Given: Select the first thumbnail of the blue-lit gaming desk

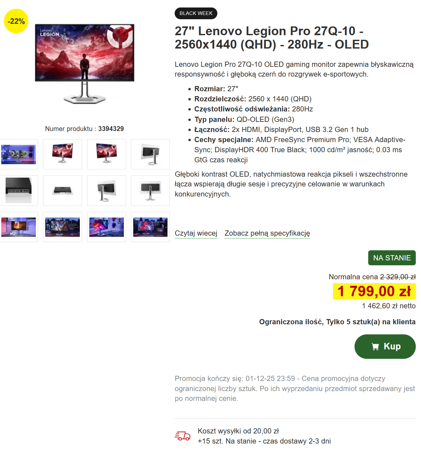Looking at the screenshot, I should 19,154.
